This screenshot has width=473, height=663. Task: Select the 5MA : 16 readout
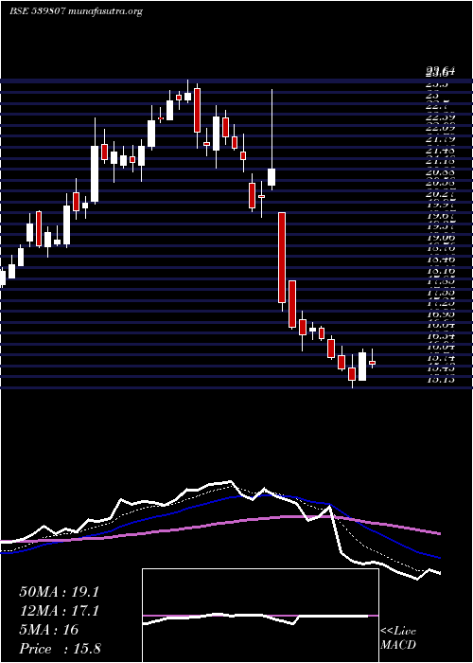pos(49,630)
